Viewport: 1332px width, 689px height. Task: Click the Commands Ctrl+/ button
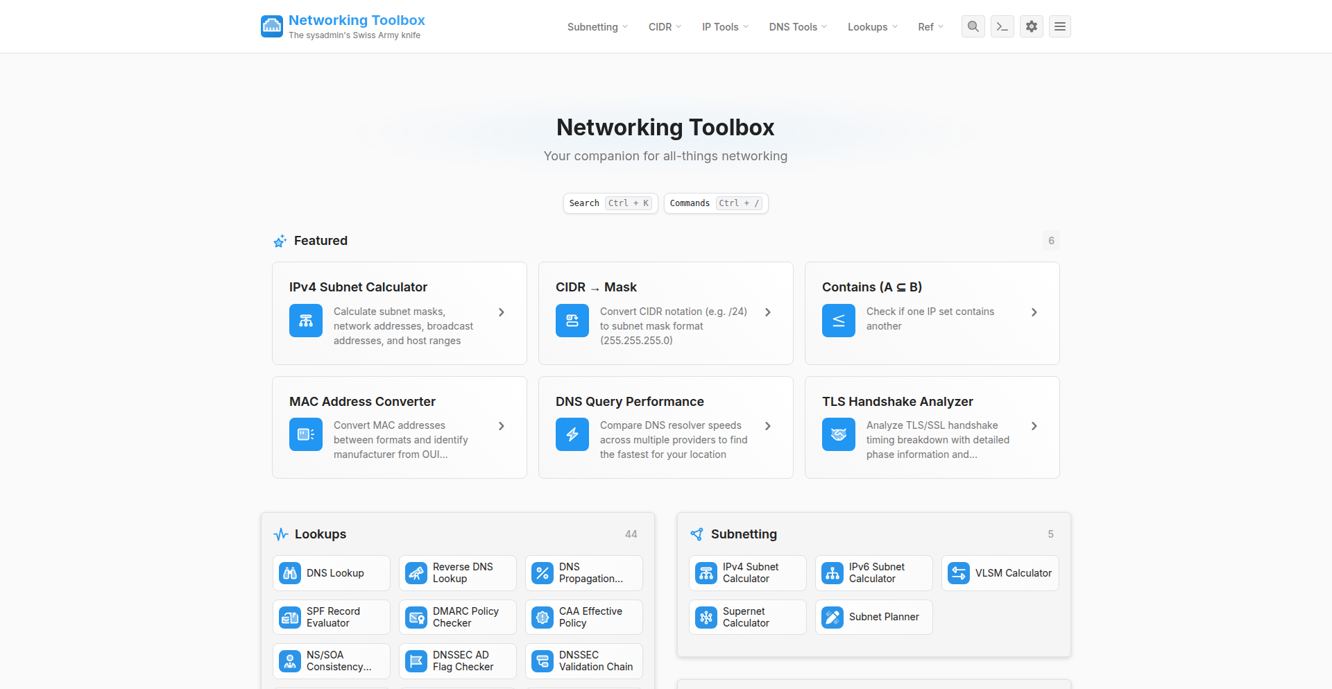[716, 203]
